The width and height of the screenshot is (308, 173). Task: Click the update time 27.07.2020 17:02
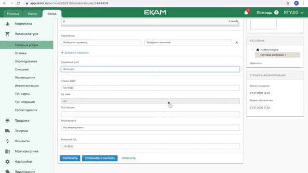[x=260, y=108]
